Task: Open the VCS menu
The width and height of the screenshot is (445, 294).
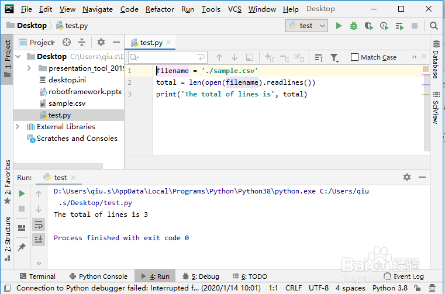Action: coord(234,9)
